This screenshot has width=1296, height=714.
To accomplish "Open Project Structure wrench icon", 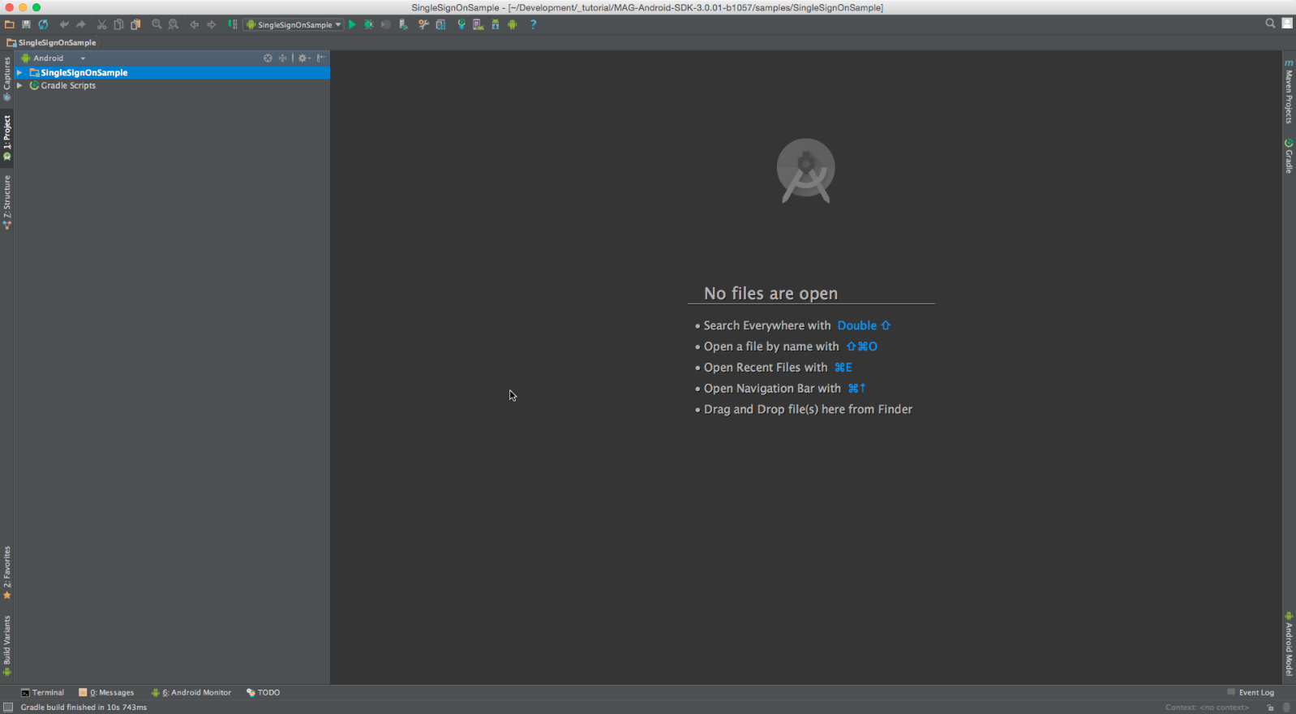I will (x=423, y=24).
